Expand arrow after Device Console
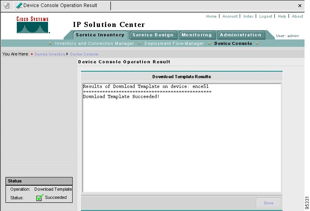310x211 pixels. point(257,43)
